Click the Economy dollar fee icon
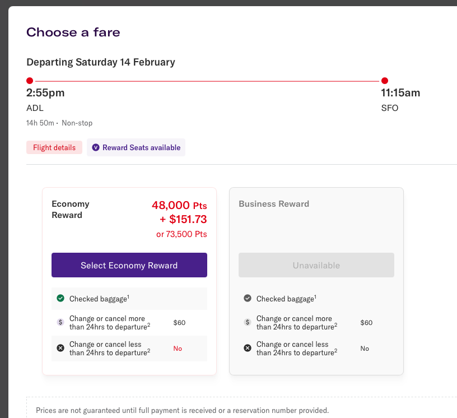457x418 pixels. (60, 322)
